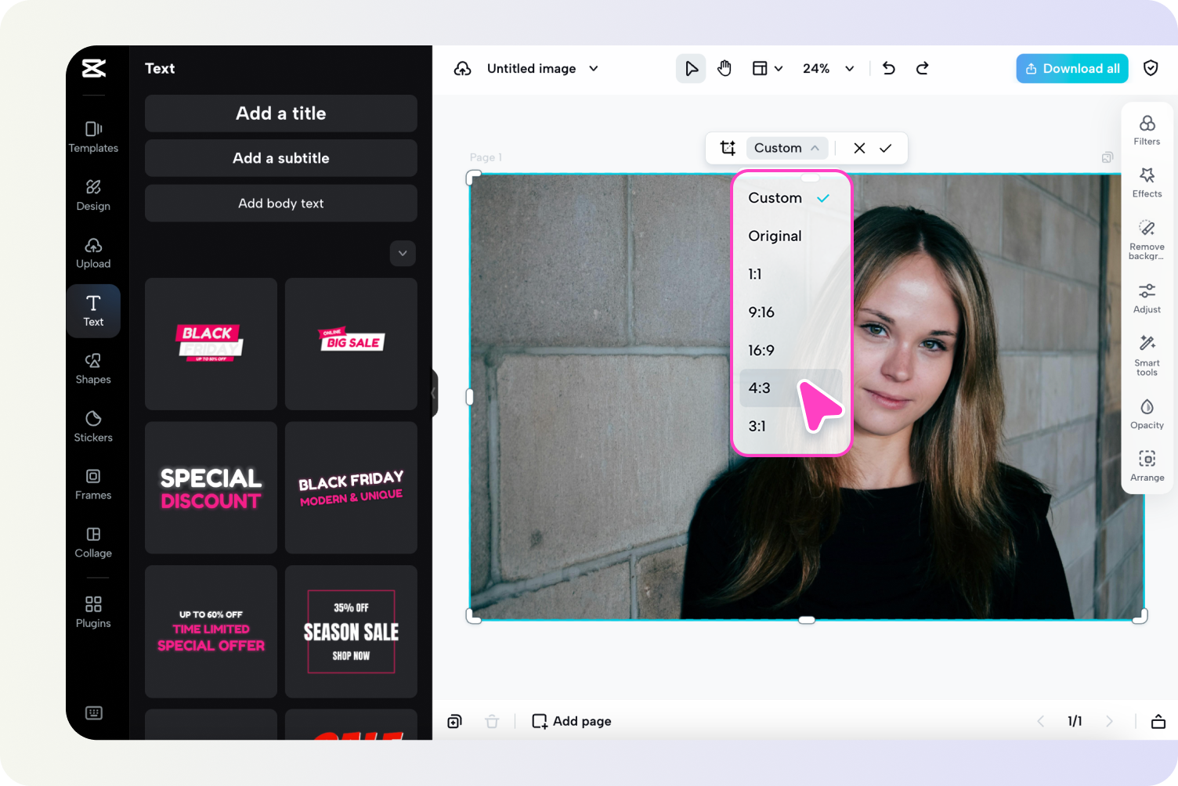Click the keyboard shortcuts icon
Image resolution: width=1178 pixels, height=786 pixels.
pos(94,712)
